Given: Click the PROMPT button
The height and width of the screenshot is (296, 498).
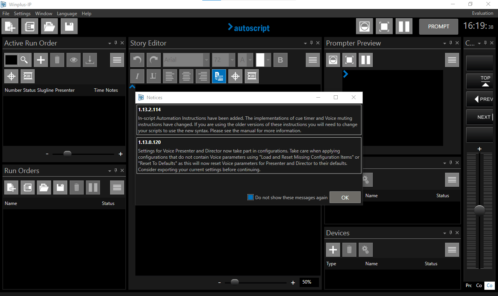Looking at the screenshot, I should click(x=438, y=26).
